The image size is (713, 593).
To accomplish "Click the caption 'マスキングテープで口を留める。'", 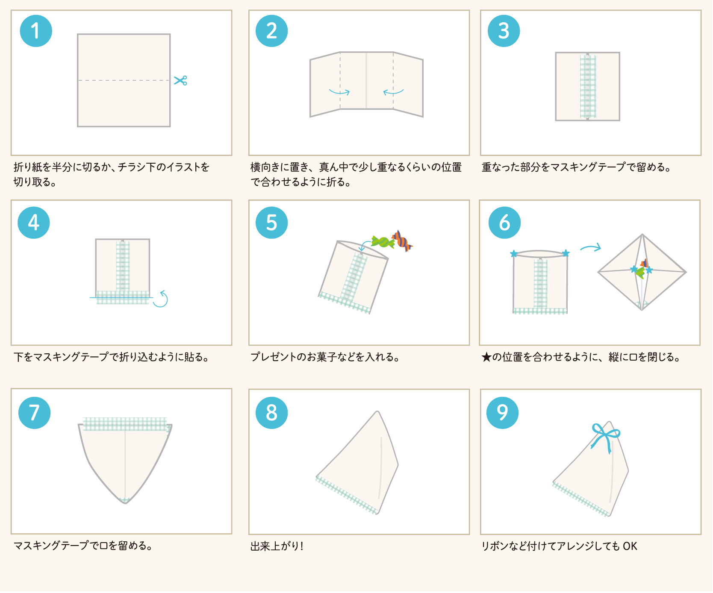I will (x=83, y=546).
